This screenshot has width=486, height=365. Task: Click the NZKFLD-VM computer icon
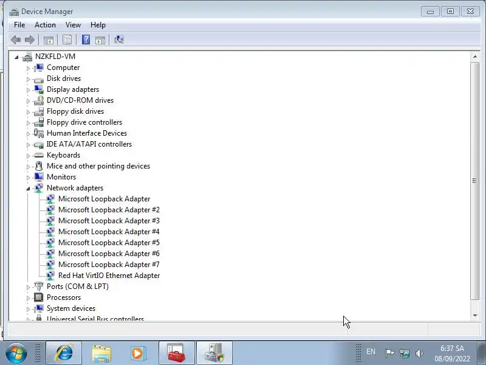click(27, 57)
